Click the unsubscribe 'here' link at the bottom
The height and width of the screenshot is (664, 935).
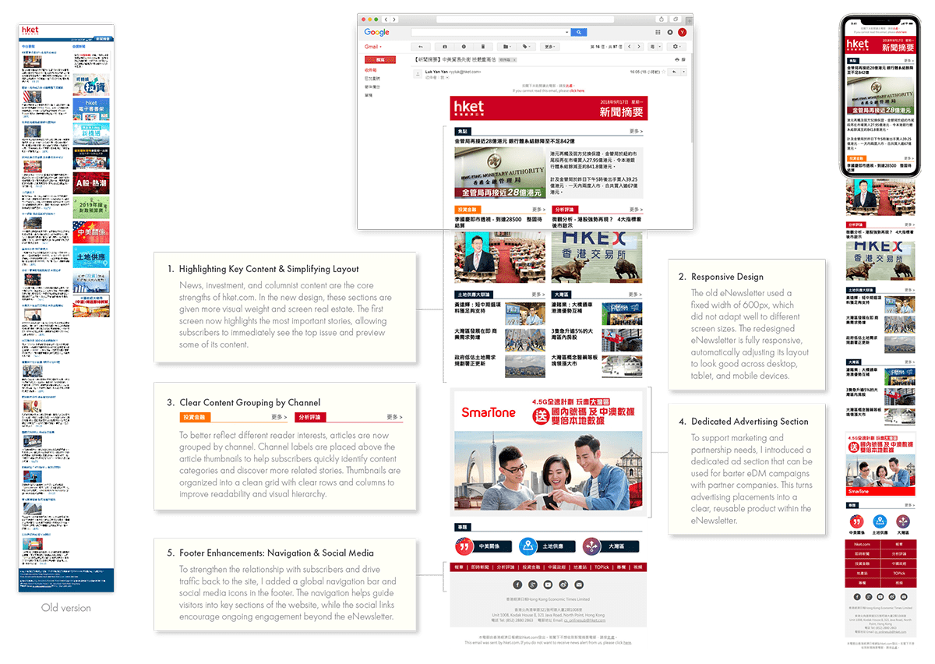[627, 642]
